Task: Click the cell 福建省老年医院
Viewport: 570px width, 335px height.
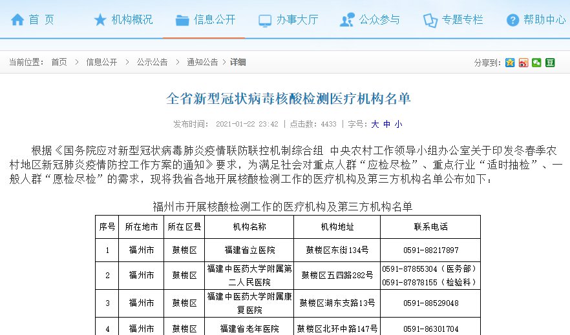Action: (249, 329)
